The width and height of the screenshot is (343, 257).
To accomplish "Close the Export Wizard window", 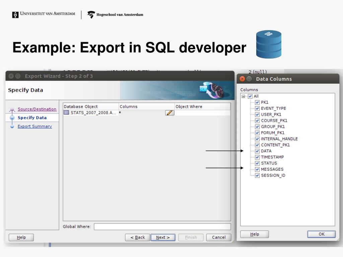I will pyautogui.click(x=11, y=76).
